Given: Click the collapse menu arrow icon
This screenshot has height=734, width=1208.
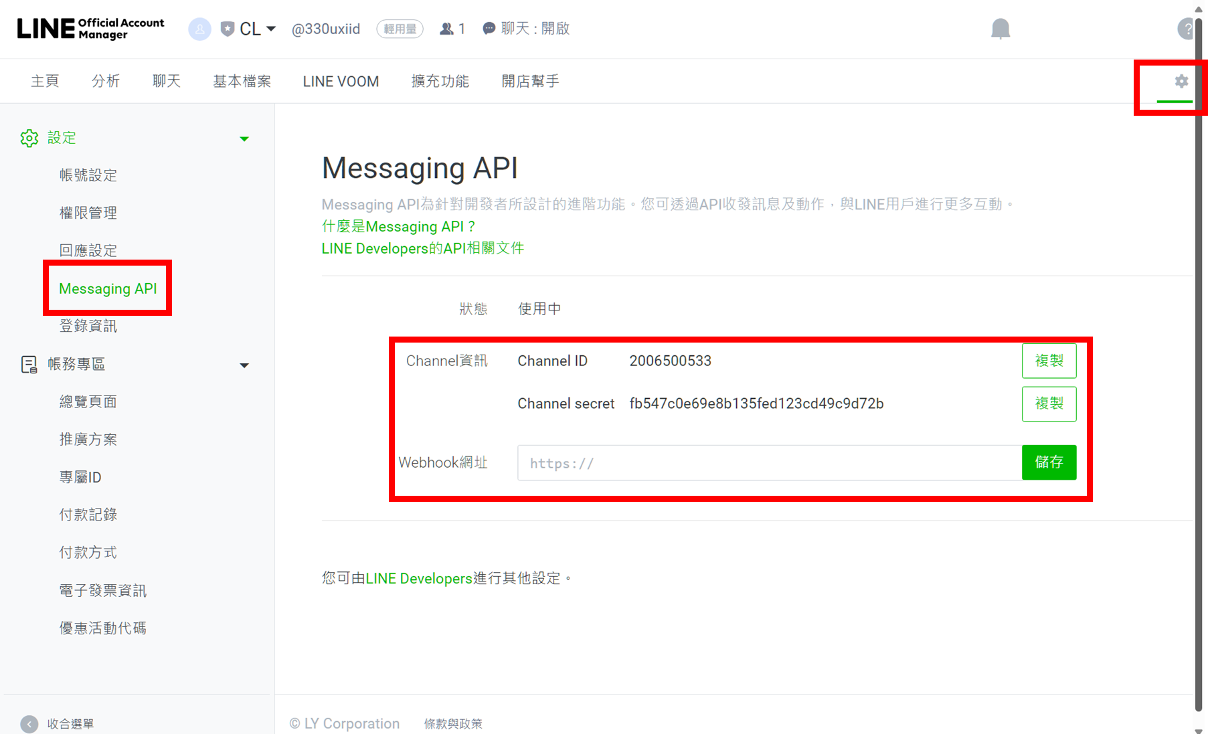Looking at the screenshot, I should click(x=29, y=724).
